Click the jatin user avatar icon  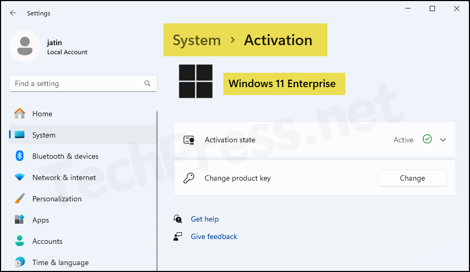coord(25,46)
